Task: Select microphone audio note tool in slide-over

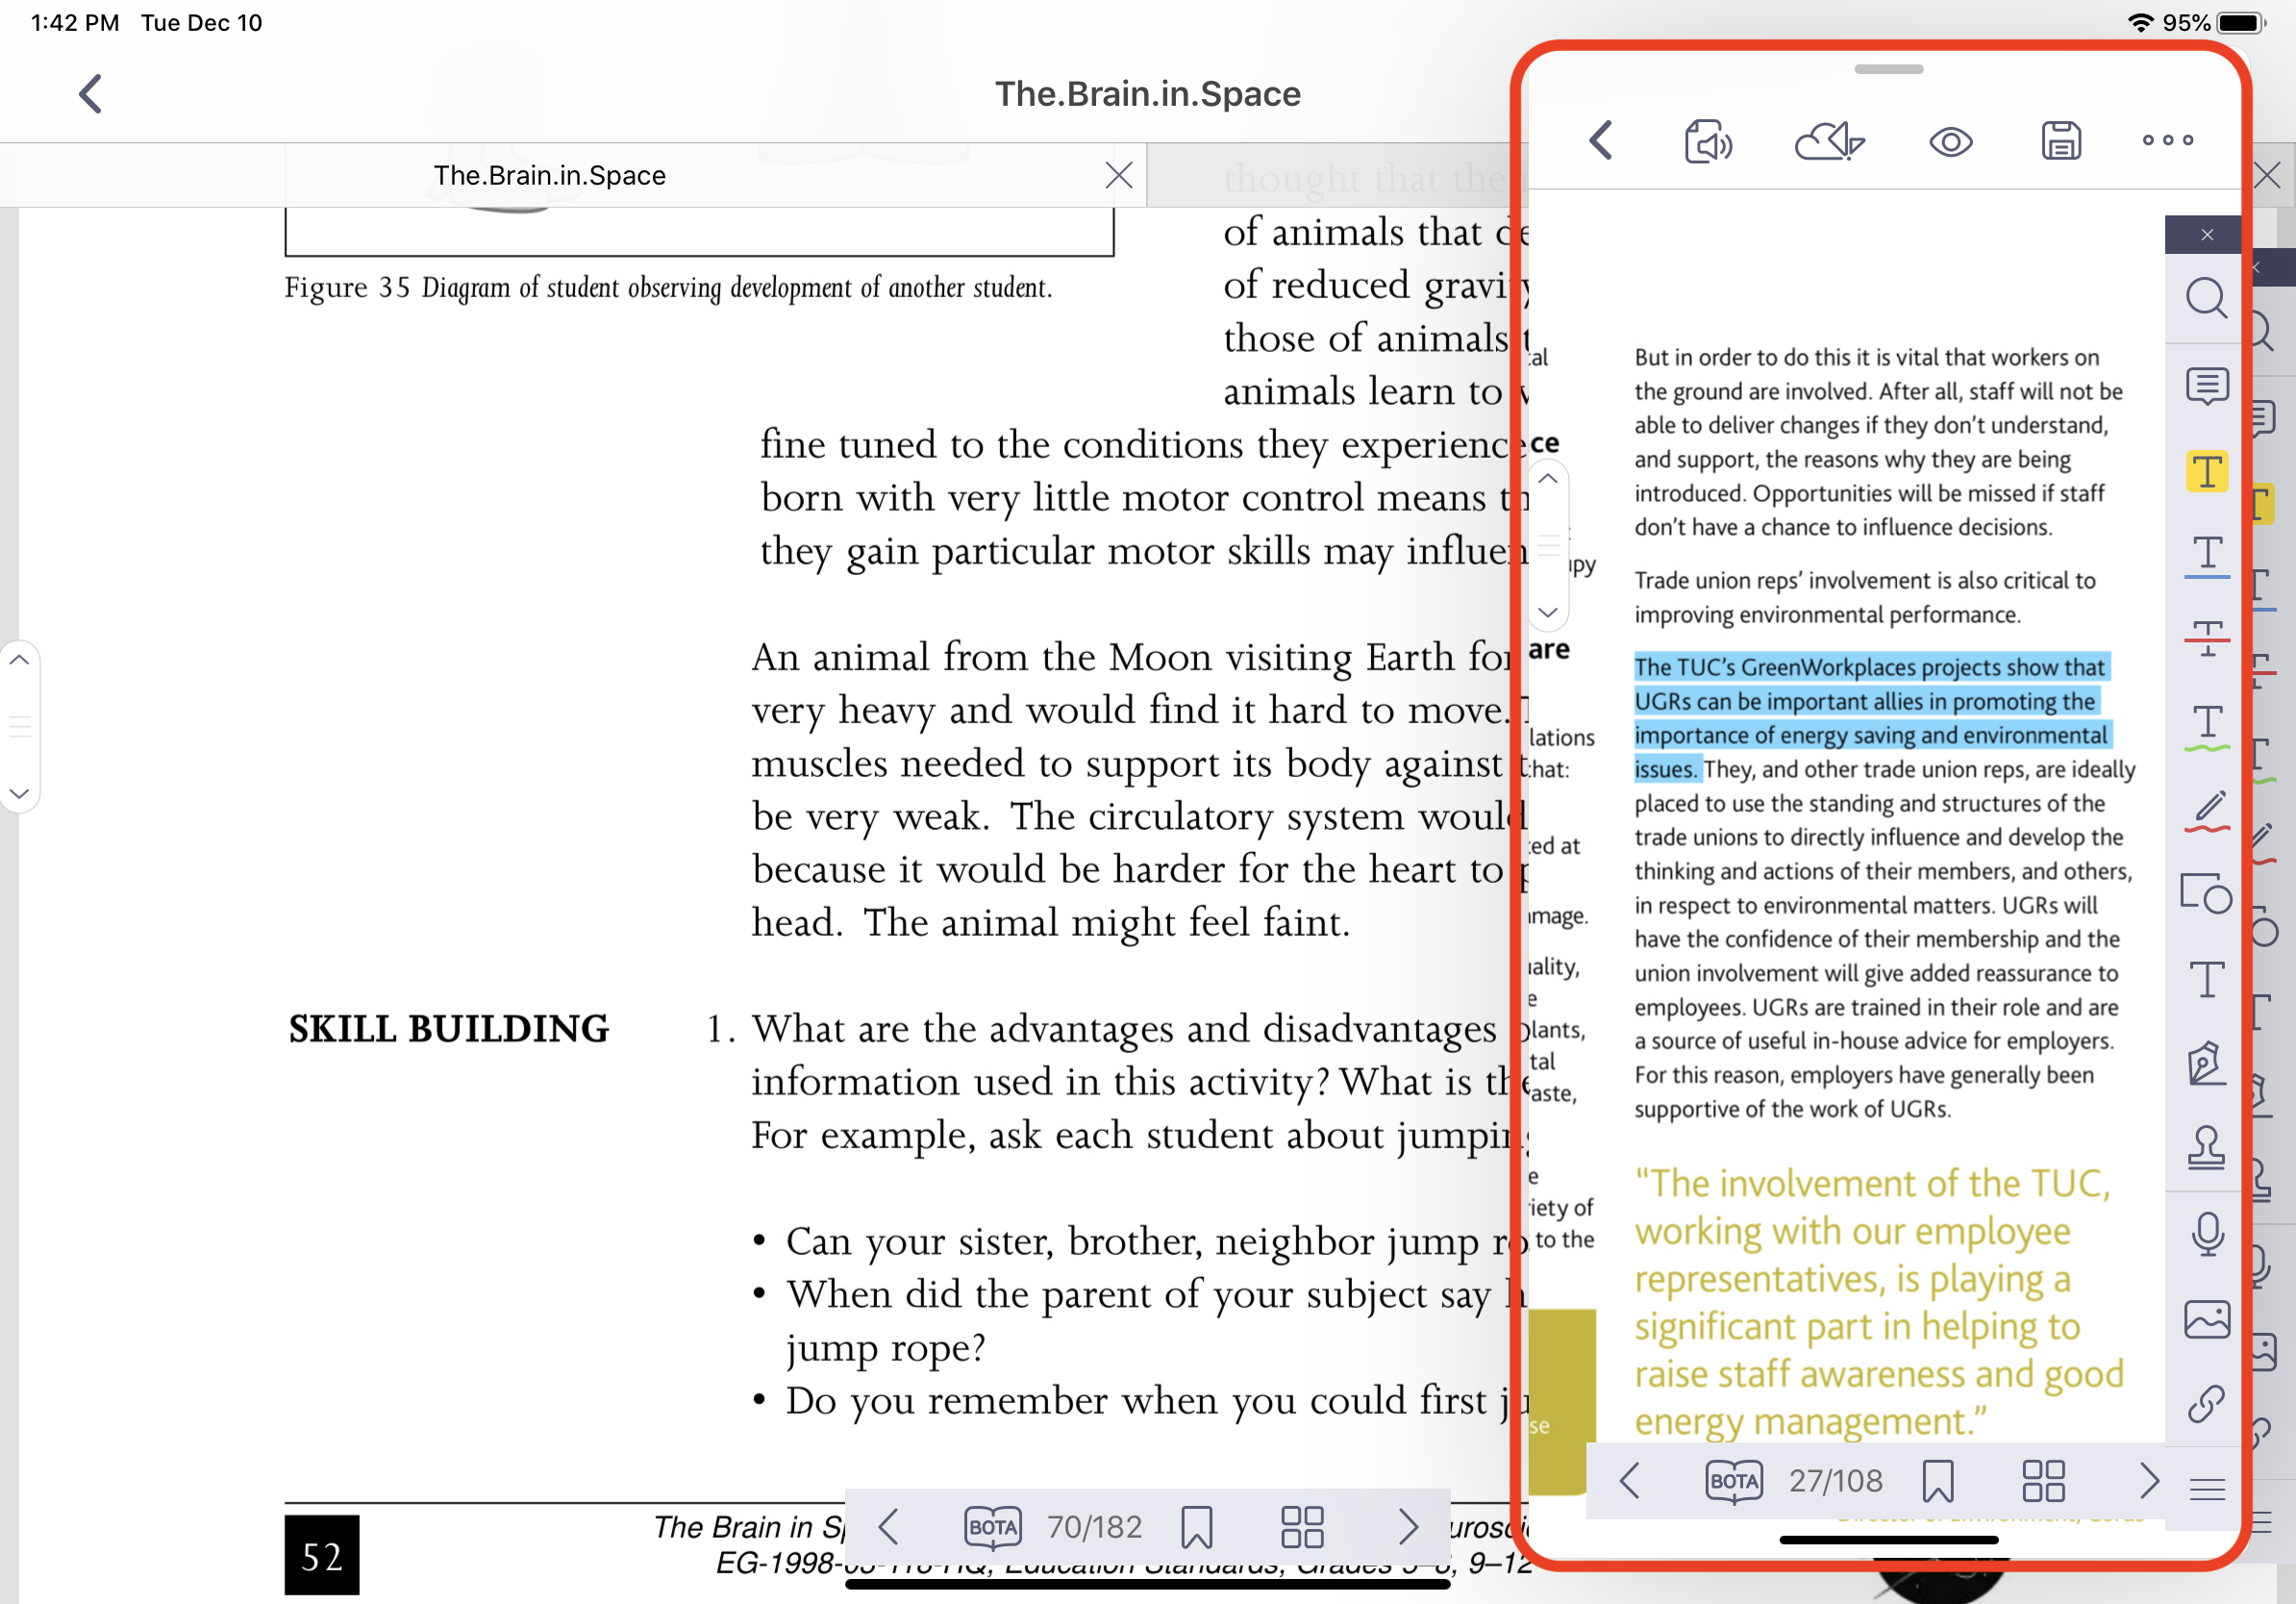Action: click(2207, 1234)
